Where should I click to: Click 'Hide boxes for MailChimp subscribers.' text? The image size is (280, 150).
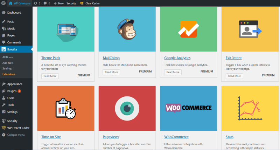[125, 65]
